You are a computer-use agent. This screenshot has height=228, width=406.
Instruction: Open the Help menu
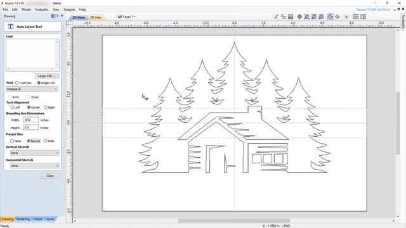pos(82,9)
